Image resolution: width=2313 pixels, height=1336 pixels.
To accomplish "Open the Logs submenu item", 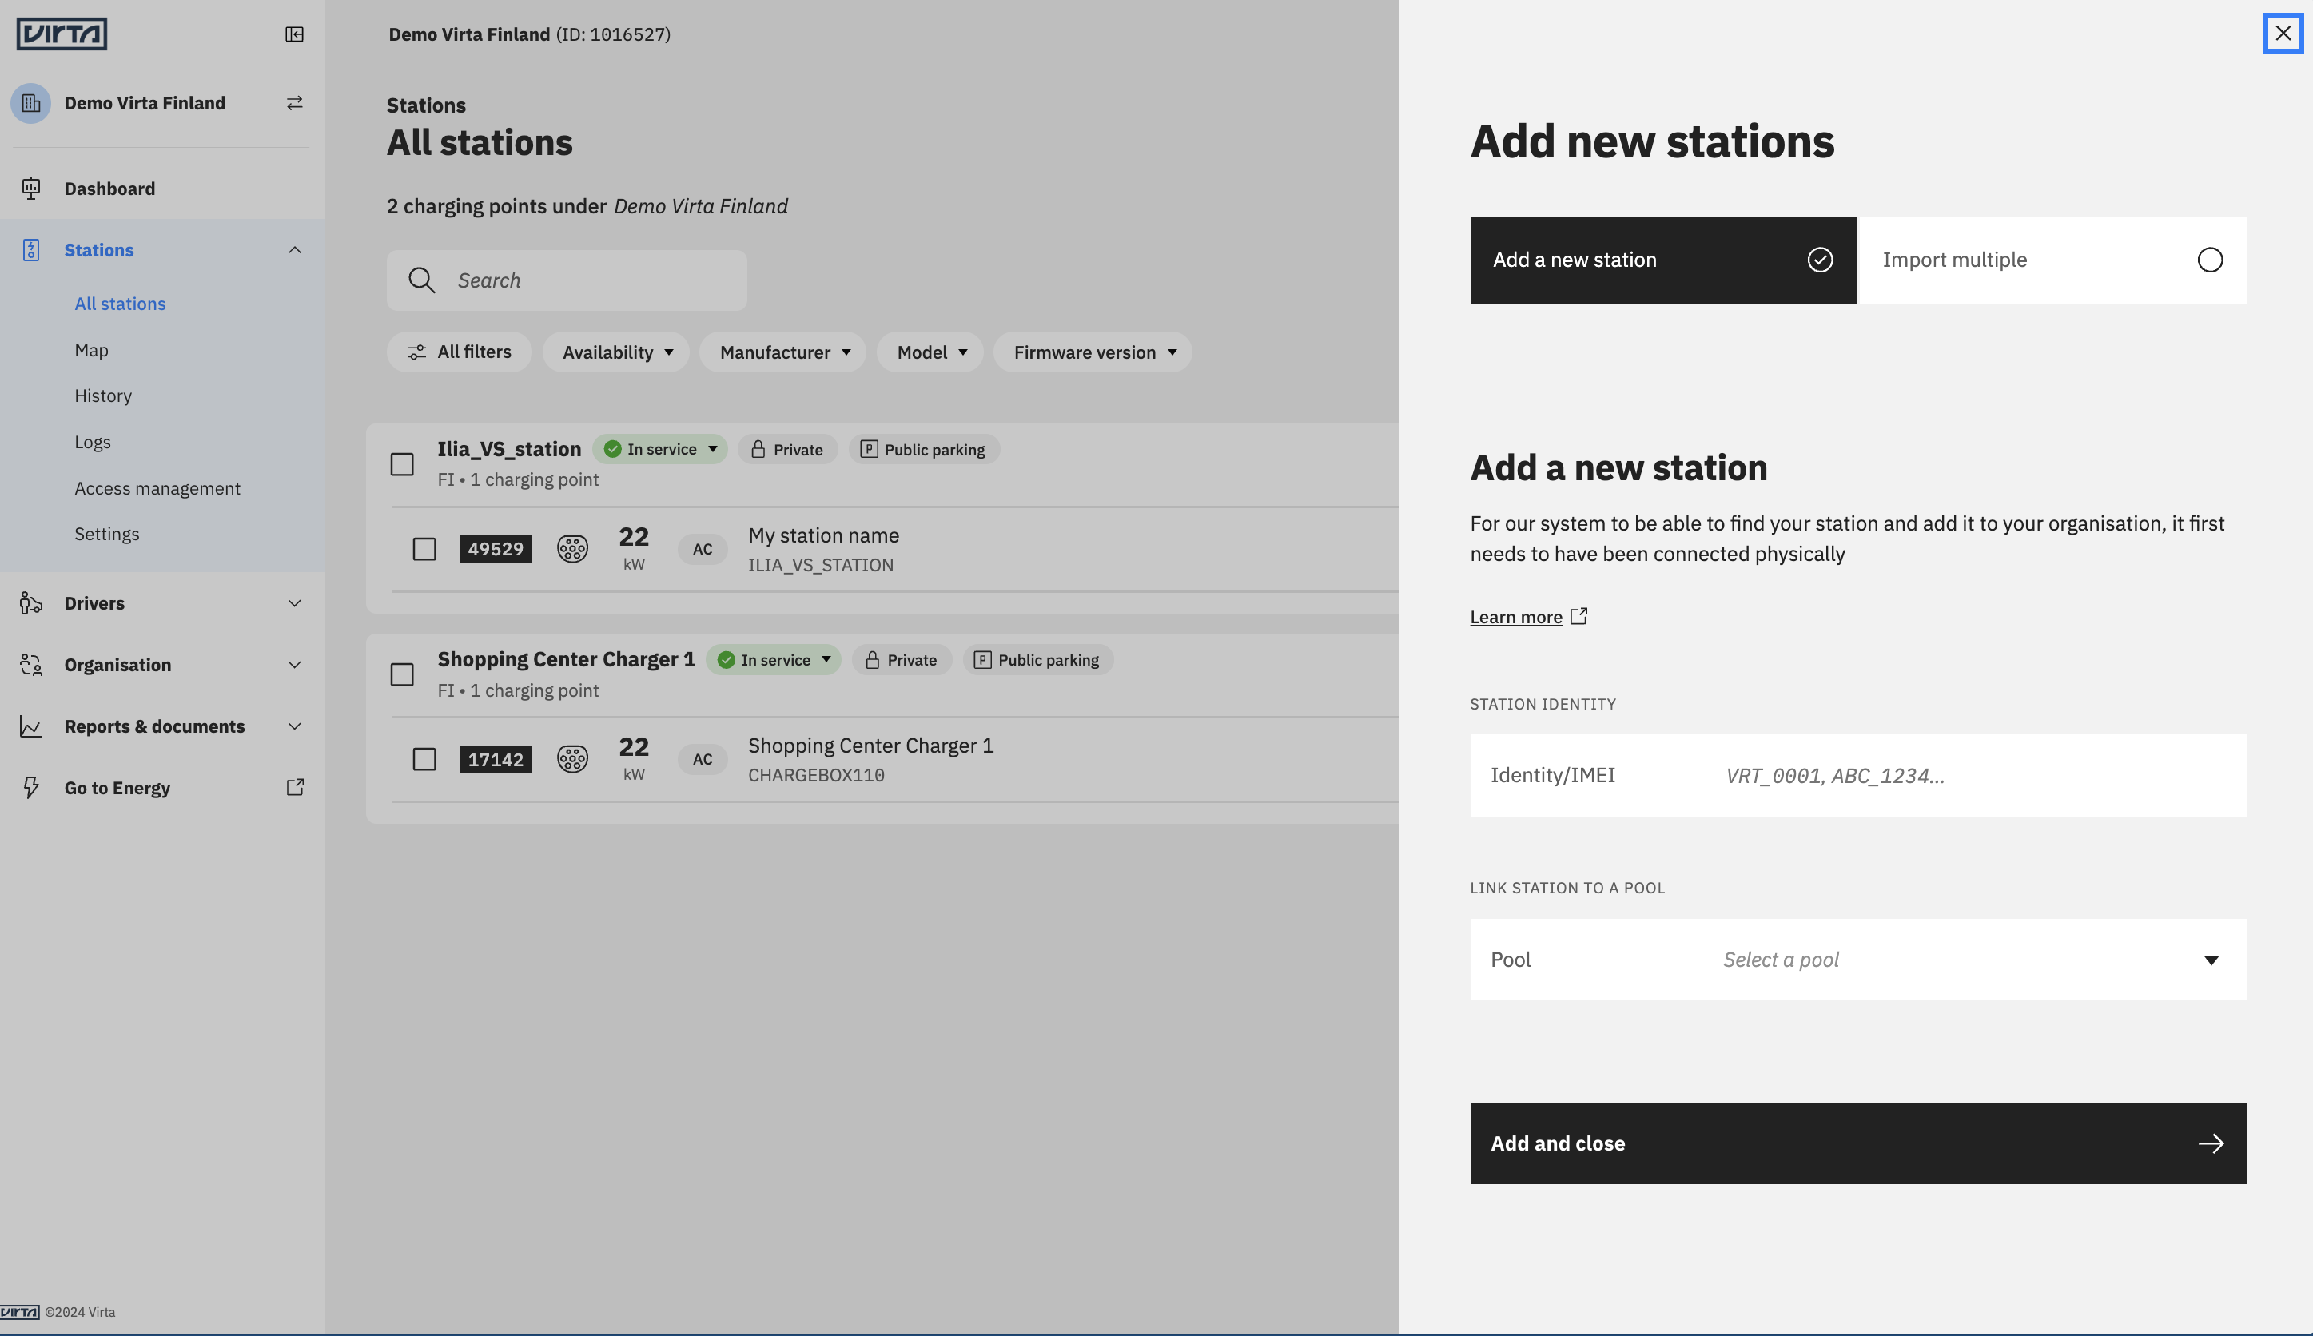I will tap(93, 441).
